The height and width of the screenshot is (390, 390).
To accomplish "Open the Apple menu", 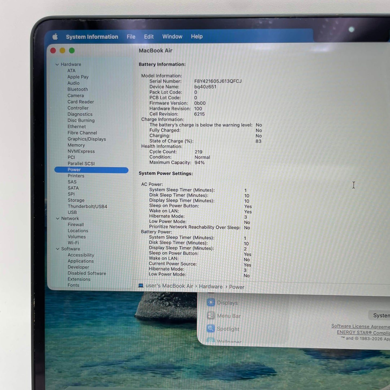I will pos(55,37).
